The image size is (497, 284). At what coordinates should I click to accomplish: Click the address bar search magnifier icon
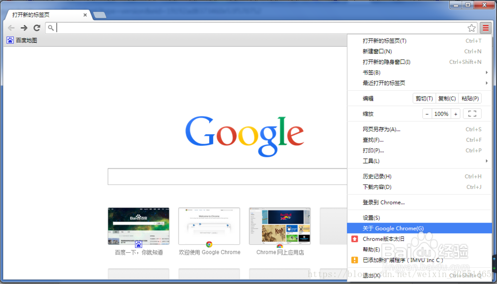51,28
